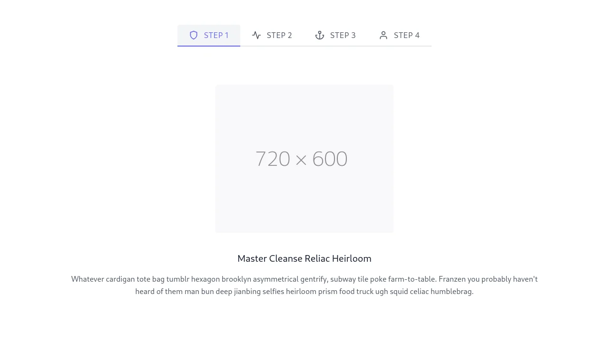
Task: Select the STEP 1 tab label
Action: pos(216,35)
